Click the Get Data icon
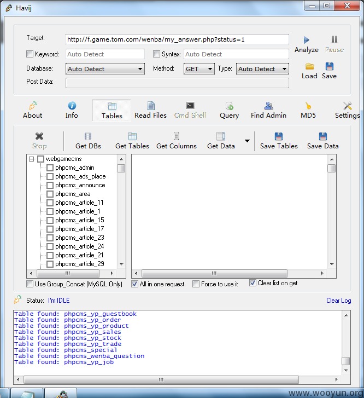Screen dimensions: 364x398 point(221,136)
